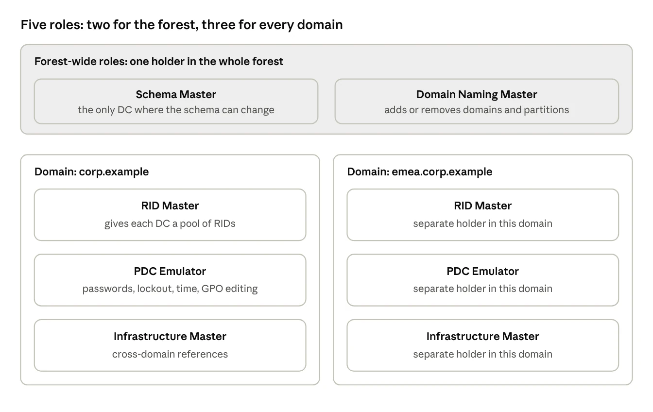Image resolution: width=653 pixels, height=412 pixels.
Task: Select "Forest-wide roles: one holder in the whole forest"
Action: pos(159,62)
